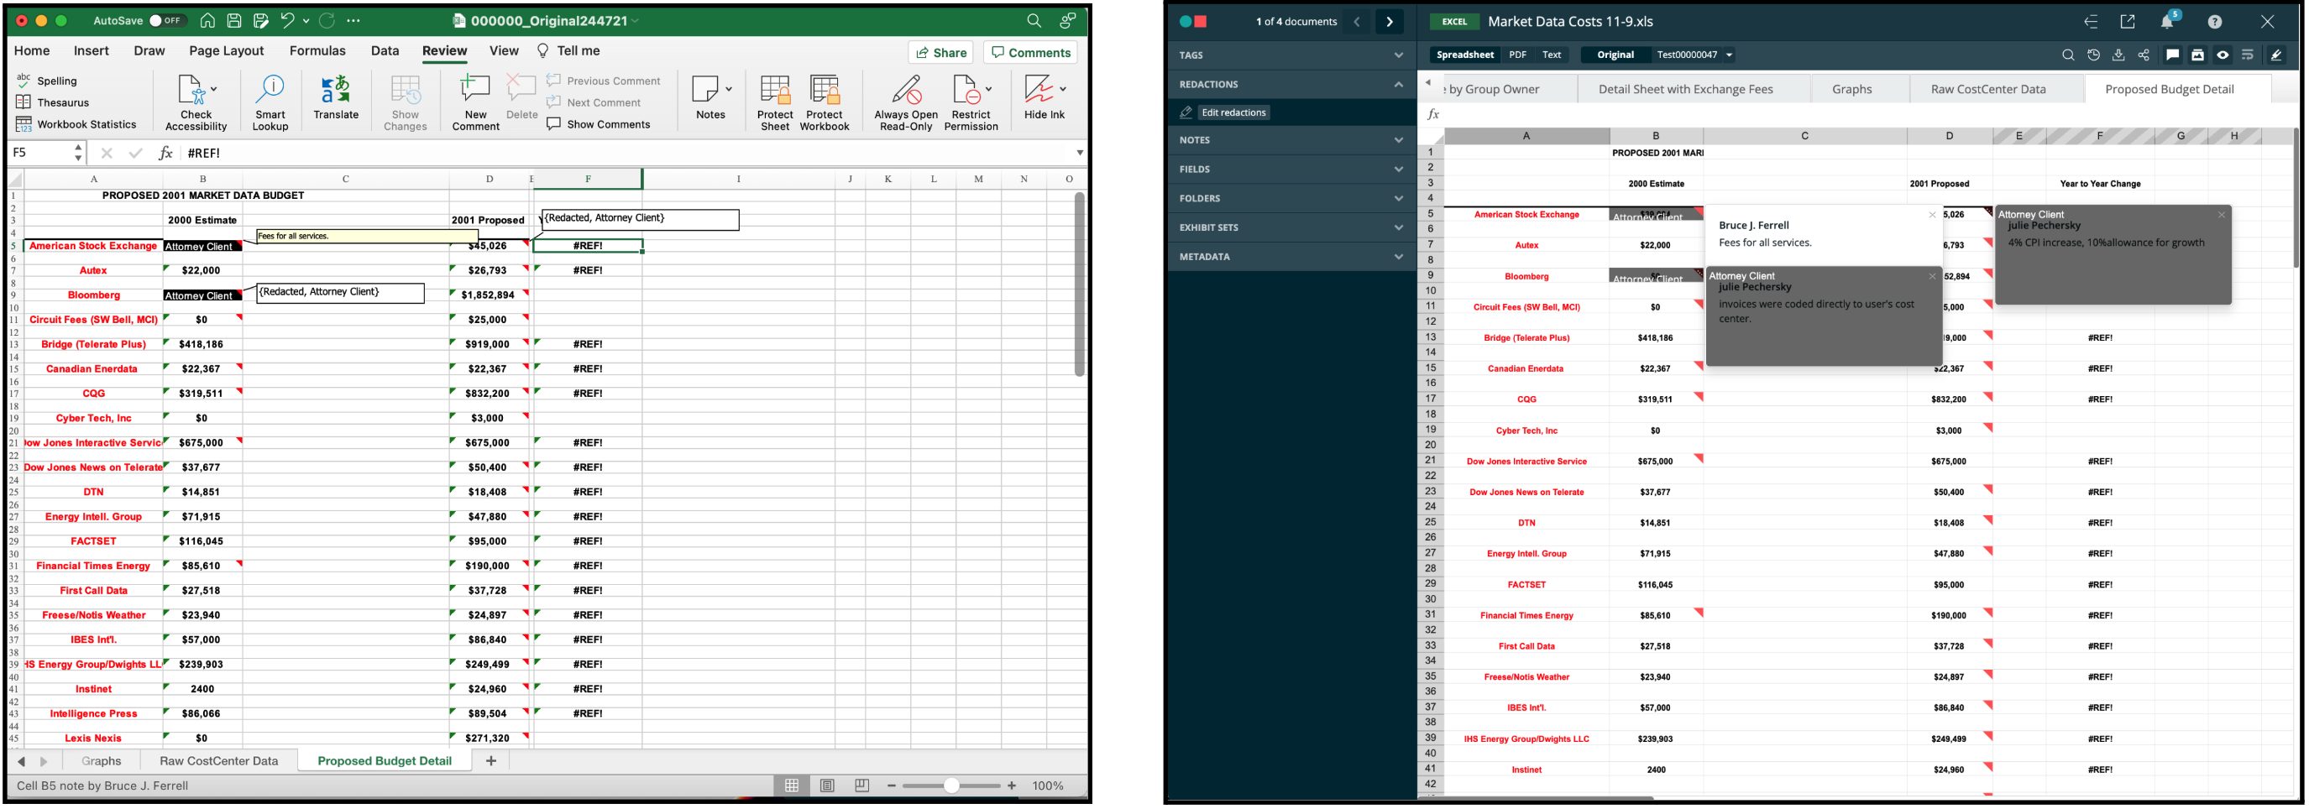Click the Name Box showing F5
Image resolution: width=2309 pixels, height=809 pixels.
pyautogui.click(x=39, y=154)
